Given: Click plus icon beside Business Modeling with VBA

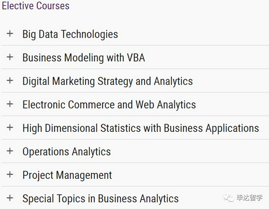Looking at the screenshot, I should click(x=10, y=57).
